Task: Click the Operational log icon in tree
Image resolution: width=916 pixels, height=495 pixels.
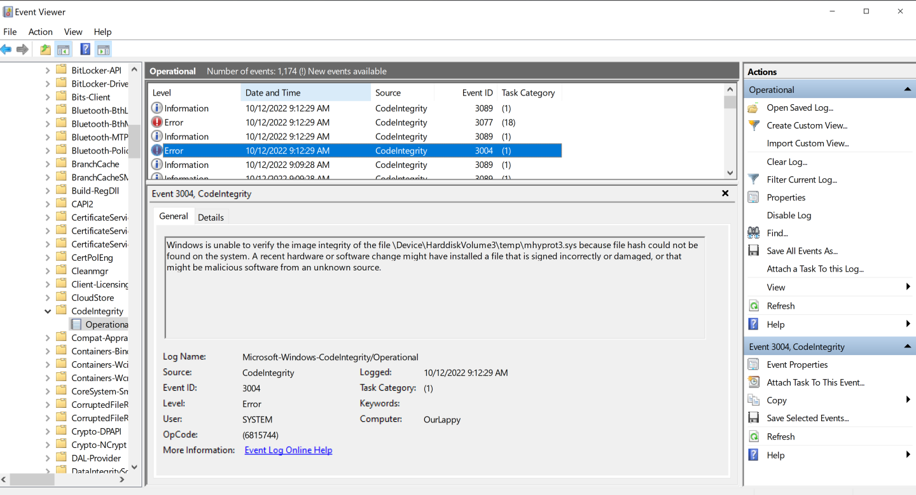Action: click(x=76, y=324)
